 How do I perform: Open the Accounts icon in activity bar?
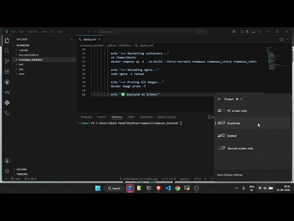point(7,161)
